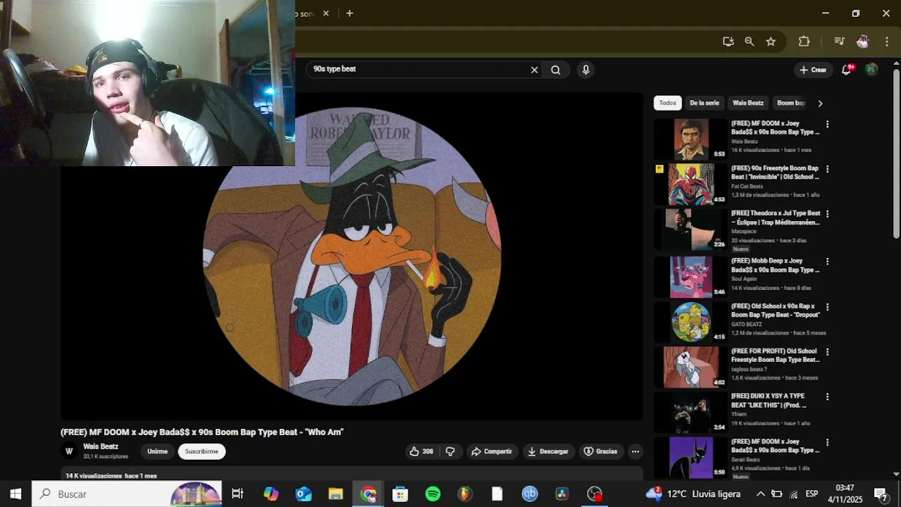Open options for 90s Freestyle Invincible video
Viewport: 901px width, 507px height.
(x=827, y=169)
